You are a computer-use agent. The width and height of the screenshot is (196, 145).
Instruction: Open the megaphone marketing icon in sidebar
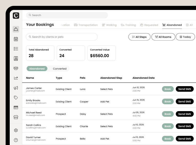point(16,88)
